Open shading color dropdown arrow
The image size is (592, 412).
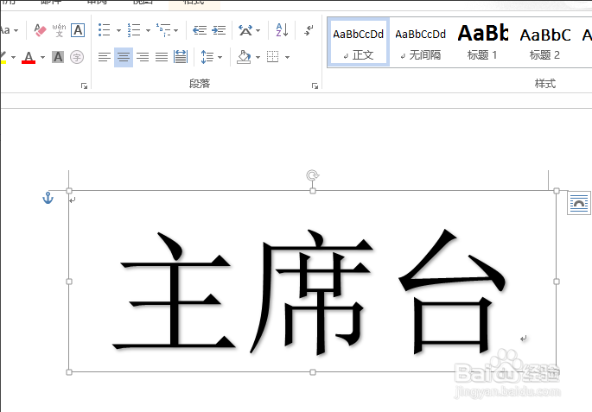(x=258, y=57)
